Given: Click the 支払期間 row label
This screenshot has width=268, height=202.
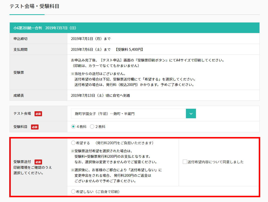Looking at the screenshot, I should (x=21, y=49).
